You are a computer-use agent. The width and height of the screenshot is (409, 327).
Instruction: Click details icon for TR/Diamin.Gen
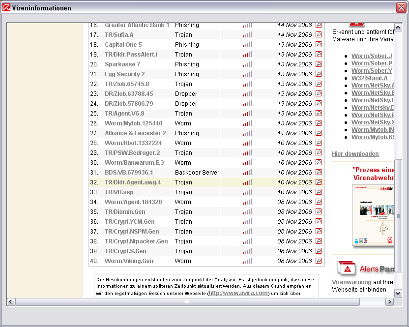click(319, 212)
